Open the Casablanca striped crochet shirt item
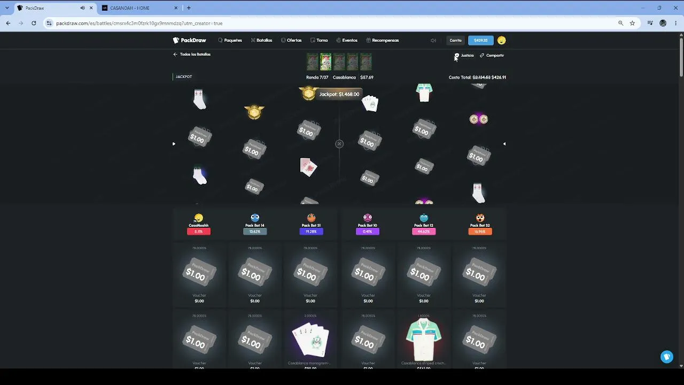 [x=424, y=340]
